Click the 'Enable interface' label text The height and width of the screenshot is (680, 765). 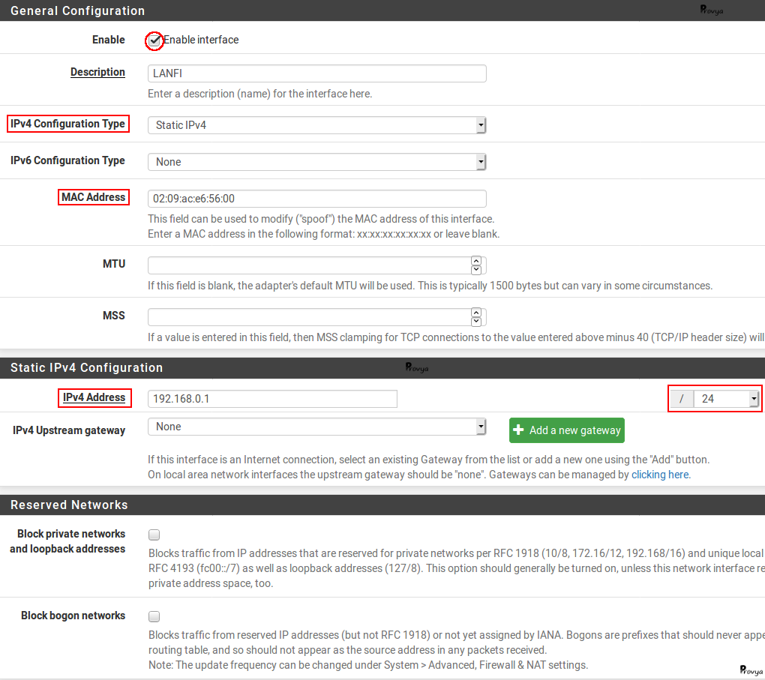click(201, 40)
